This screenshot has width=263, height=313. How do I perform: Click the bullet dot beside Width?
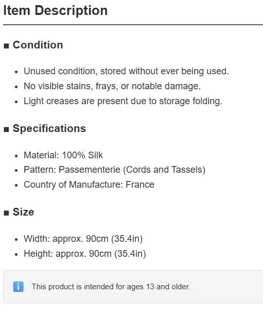coord(16,239)
